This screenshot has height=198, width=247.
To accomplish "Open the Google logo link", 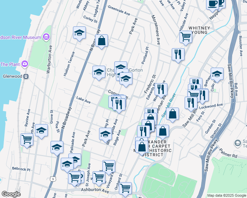I will coord(11,194).
